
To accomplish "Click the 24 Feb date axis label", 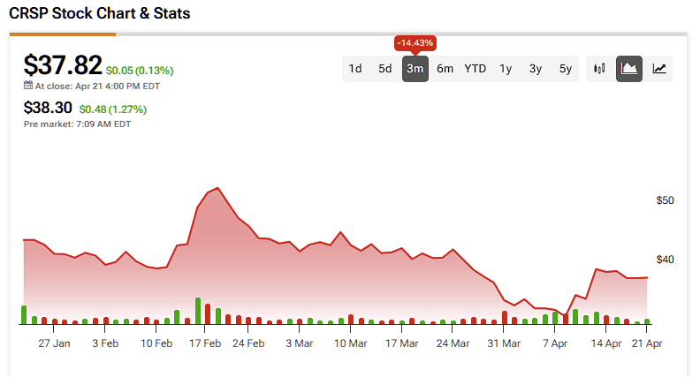I will click(248, 343).
